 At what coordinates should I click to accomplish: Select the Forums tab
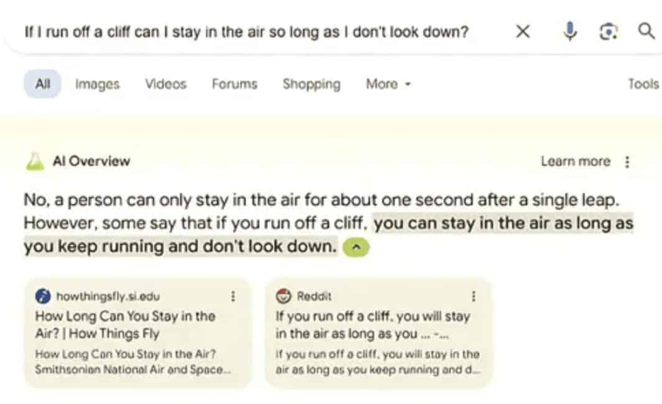click(234, 84)
